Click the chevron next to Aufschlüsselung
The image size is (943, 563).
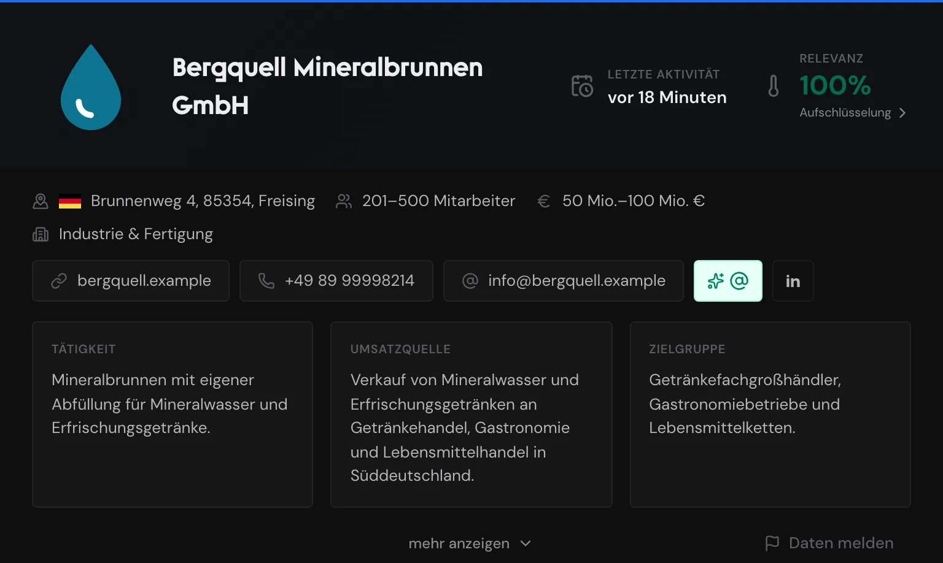click(902, 113)
